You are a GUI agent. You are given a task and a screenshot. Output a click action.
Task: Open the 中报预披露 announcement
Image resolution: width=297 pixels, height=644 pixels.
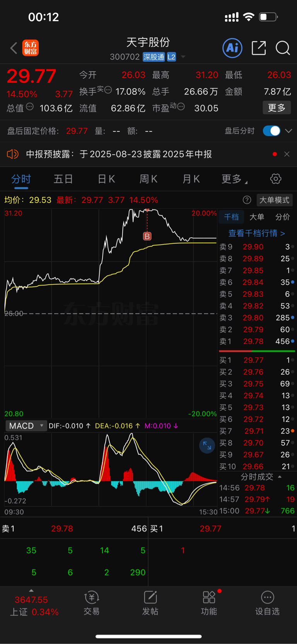coord(119,154)
